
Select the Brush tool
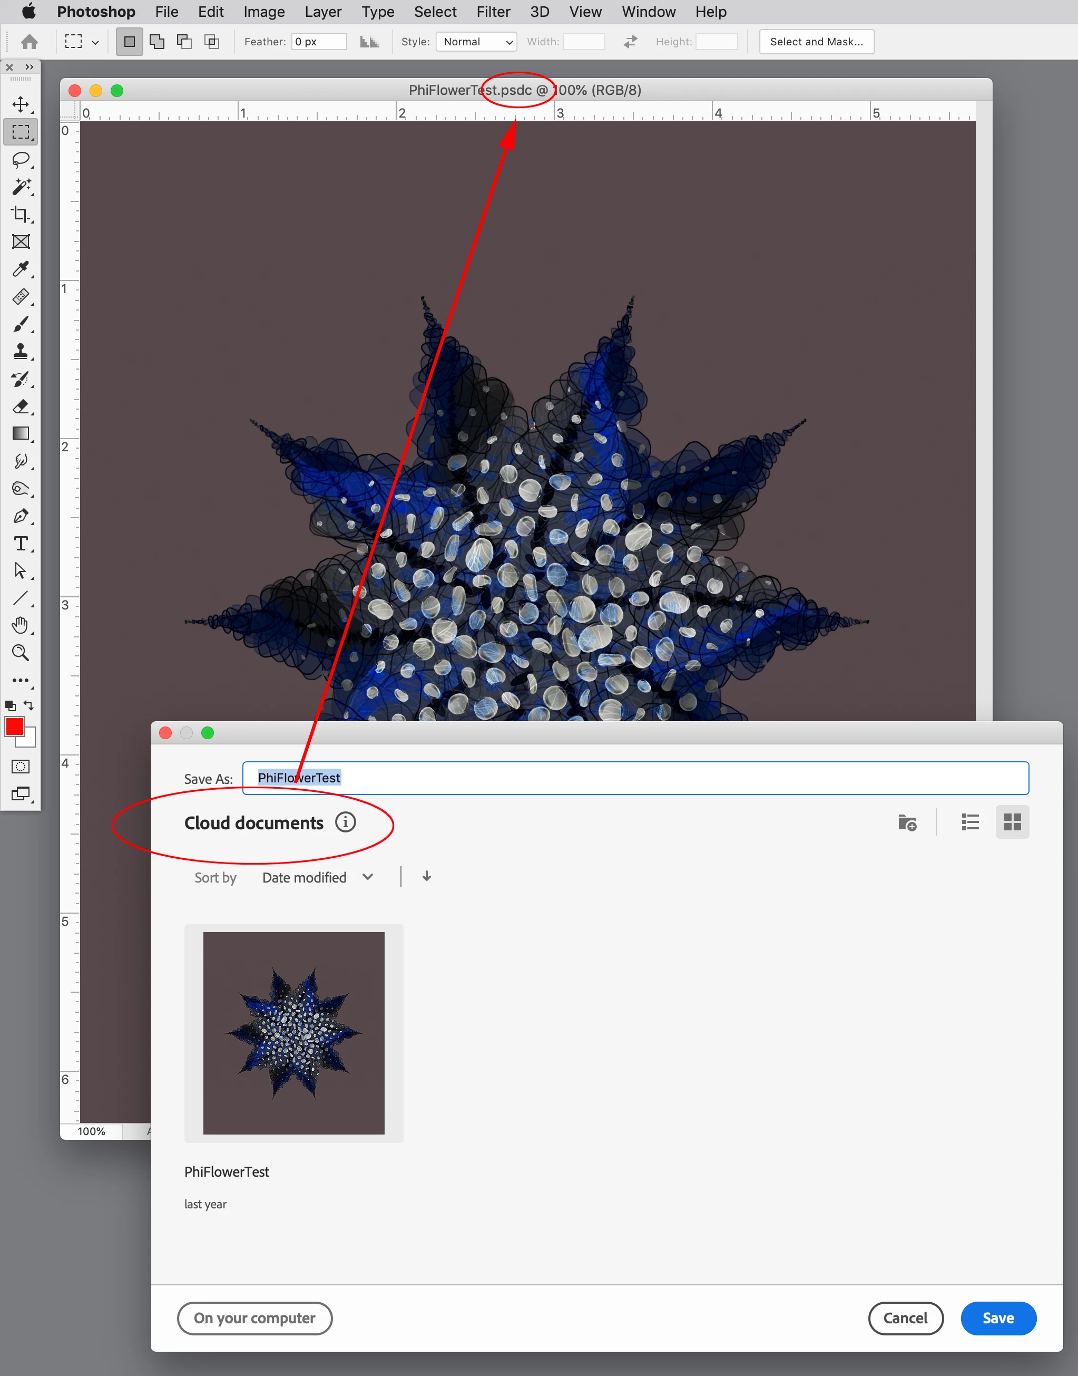(x=20, y=324)
